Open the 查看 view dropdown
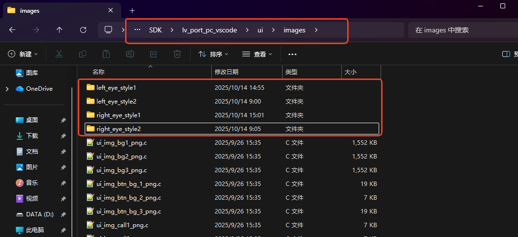 click(x=257, y=54)
